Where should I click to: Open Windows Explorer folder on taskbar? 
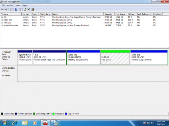point(25,123)
